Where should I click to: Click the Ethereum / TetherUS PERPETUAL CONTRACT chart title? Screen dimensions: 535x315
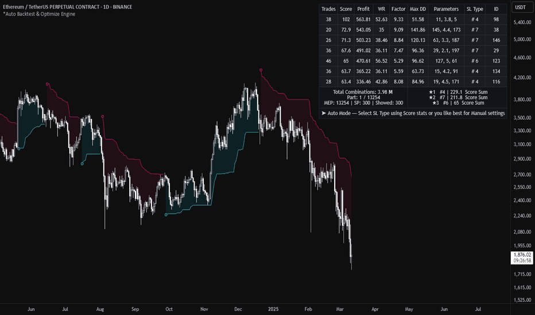point(68,7)
